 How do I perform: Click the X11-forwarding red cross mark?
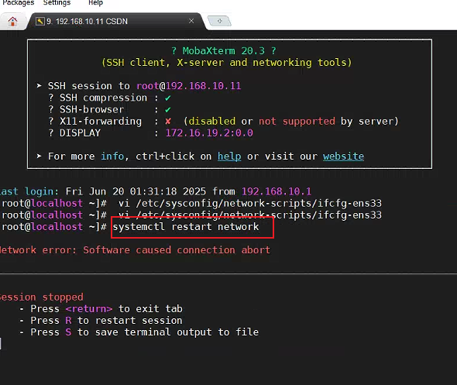pyautogui.click(x=168, y=121)
